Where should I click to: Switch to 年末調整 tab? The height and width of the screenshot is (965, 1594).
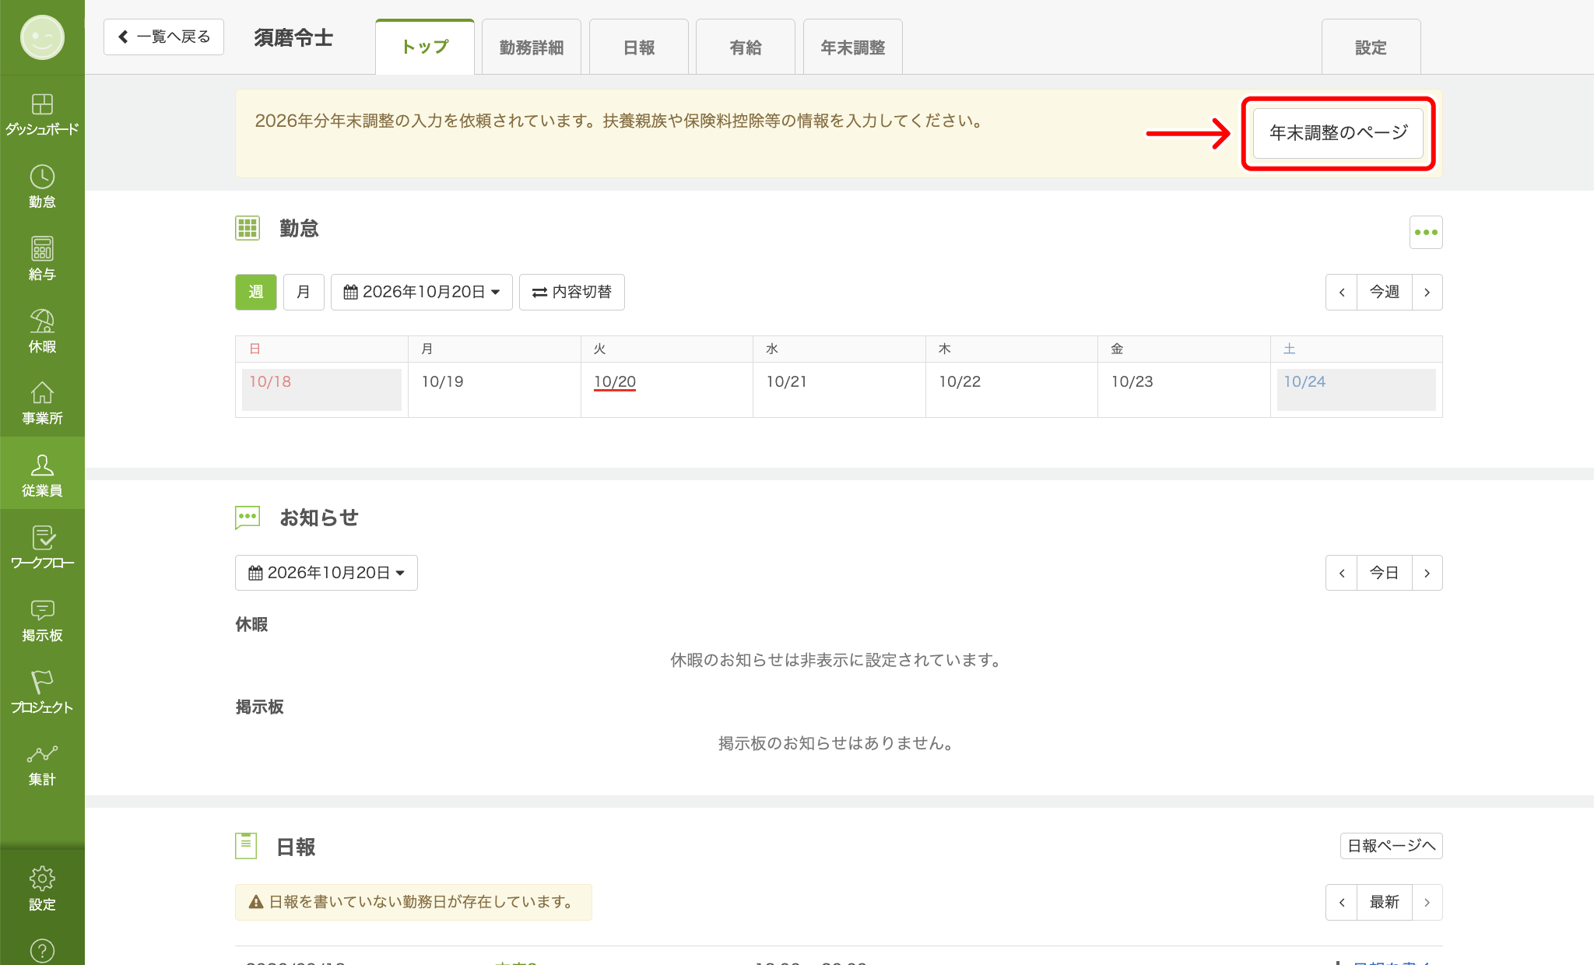pyautogui.click(x=853, y=47)
